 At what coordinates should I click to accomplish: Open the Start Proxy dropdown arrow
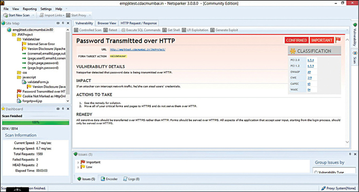[x=90, y=15]
